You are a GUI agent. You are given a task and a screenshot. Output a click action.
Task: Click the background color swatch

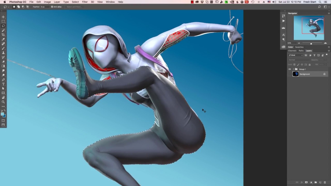tap(4, 116)
